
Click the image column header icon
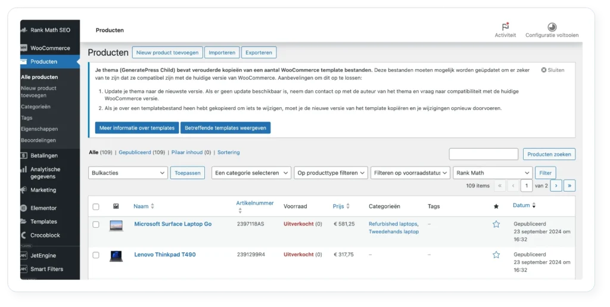click(116, 206)
